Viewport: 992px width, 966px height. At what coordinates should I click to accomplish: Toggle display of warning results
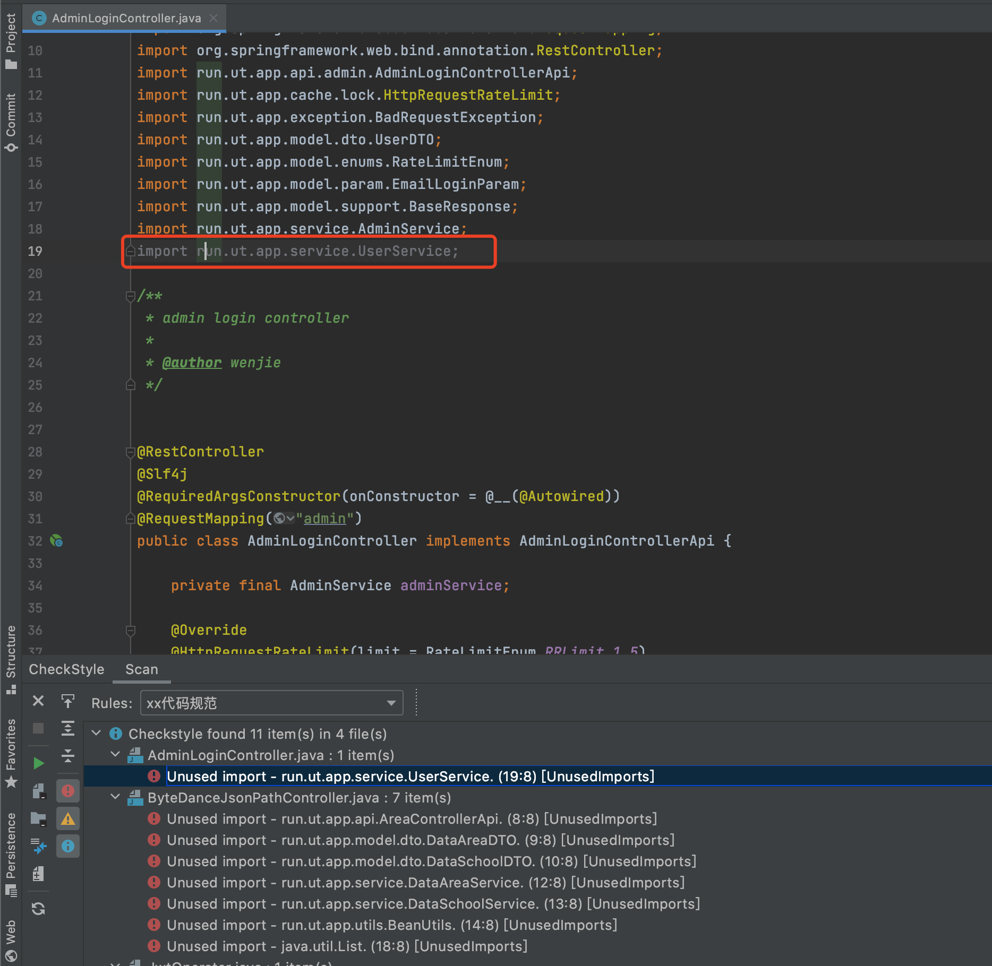tap(68, 818)
